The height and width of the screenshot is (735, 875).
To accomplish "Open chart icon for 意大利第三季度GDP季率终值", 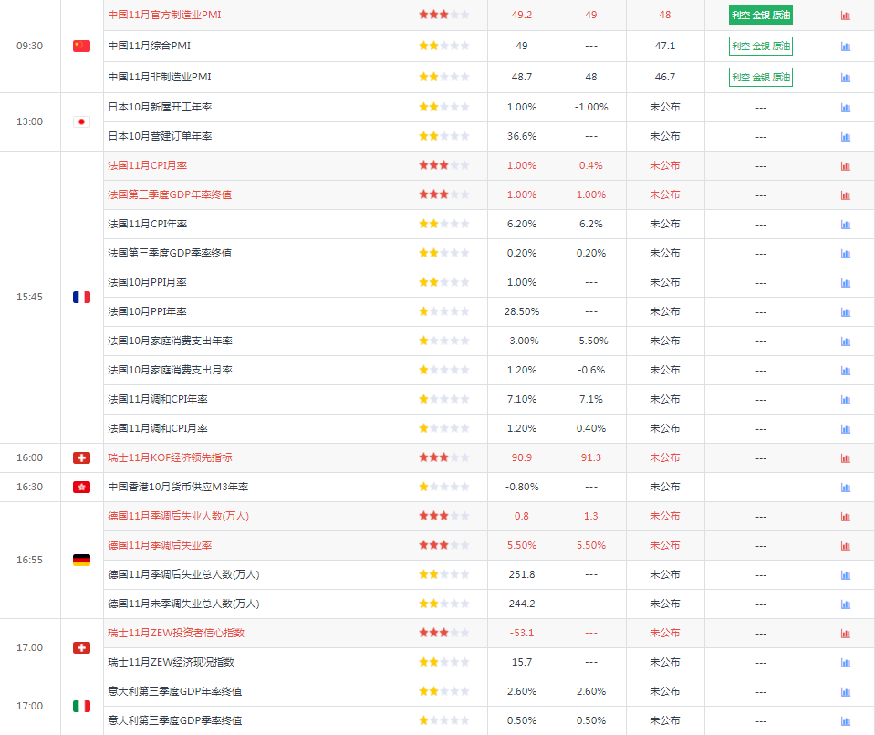I will (x=846, y=721).
